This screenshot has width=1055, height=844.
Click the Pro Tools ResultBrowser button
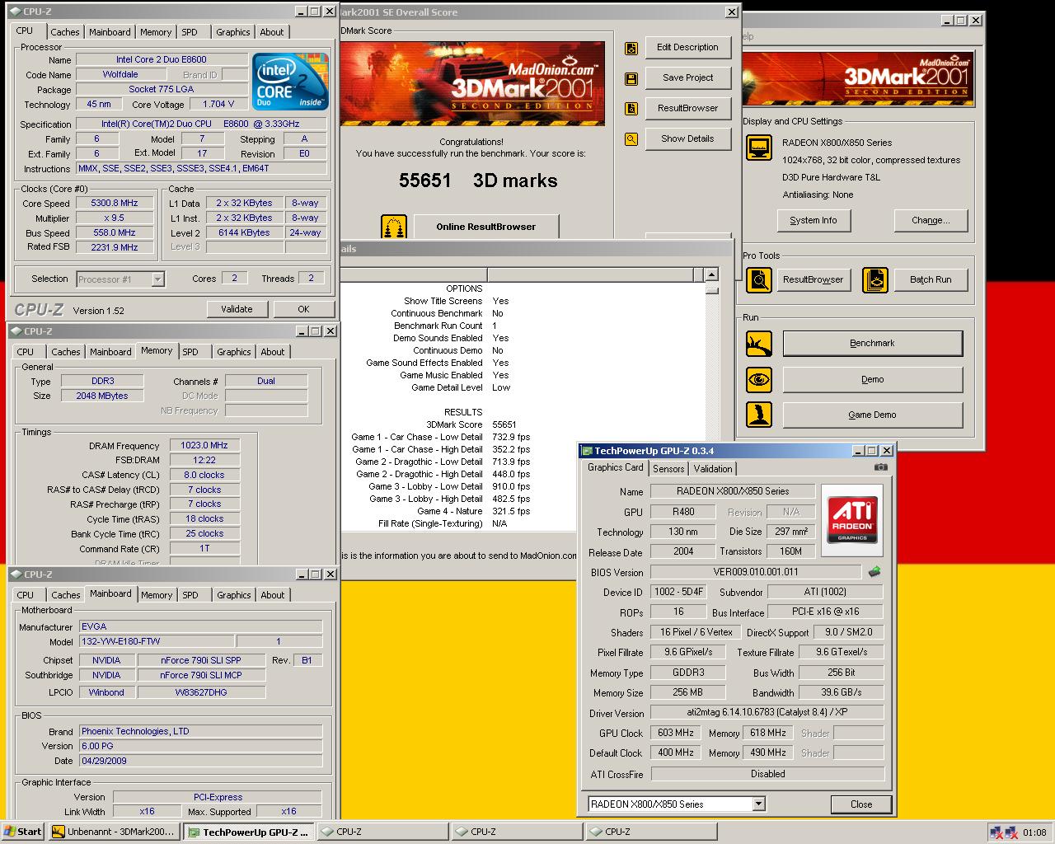click(813, 280)
